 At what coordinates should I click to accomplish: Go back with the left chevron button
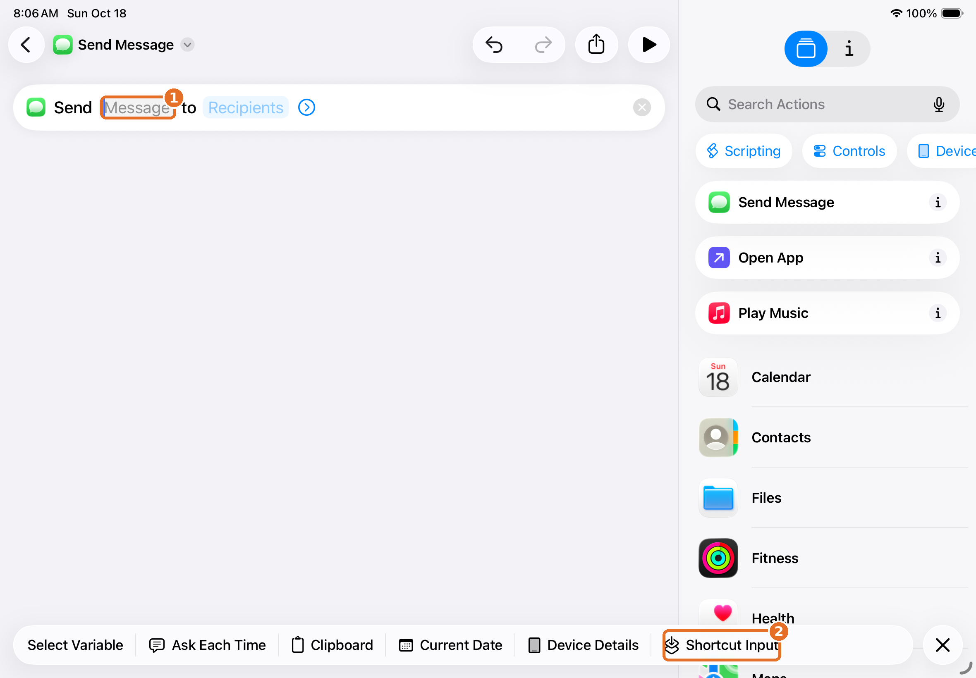[26, 45]
